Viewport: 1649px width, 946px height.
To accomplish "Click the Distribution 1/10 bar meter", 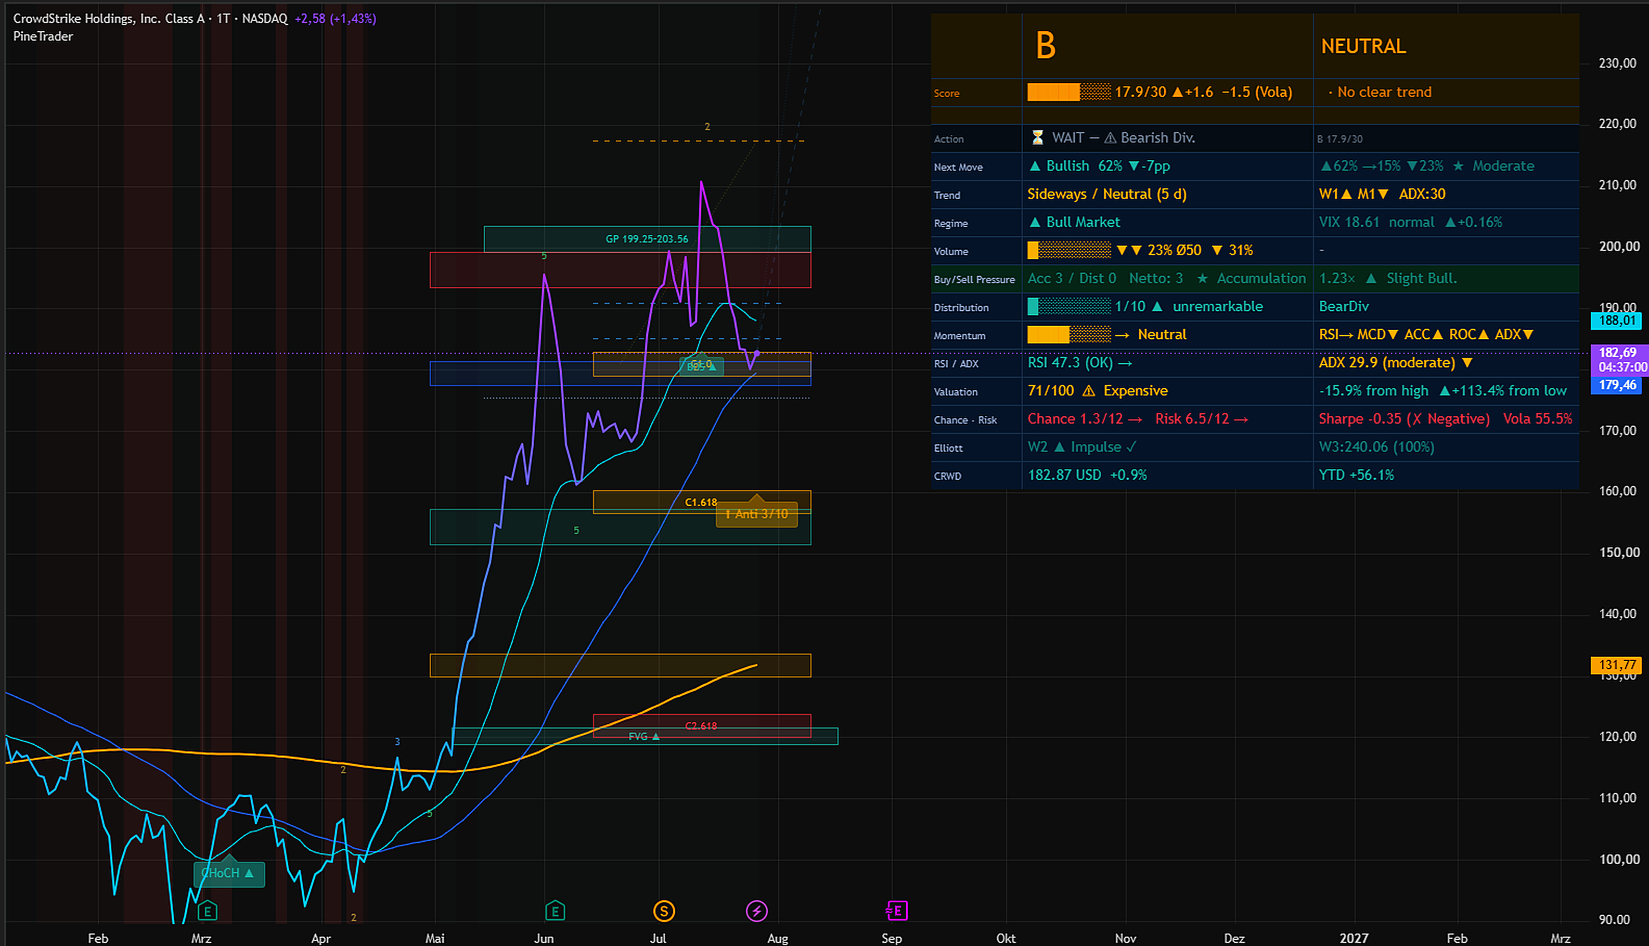I will point(1069,306).
